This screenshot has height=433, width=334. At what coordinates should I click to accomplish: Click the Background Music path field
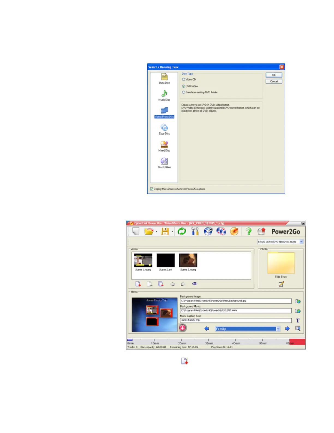236,311
